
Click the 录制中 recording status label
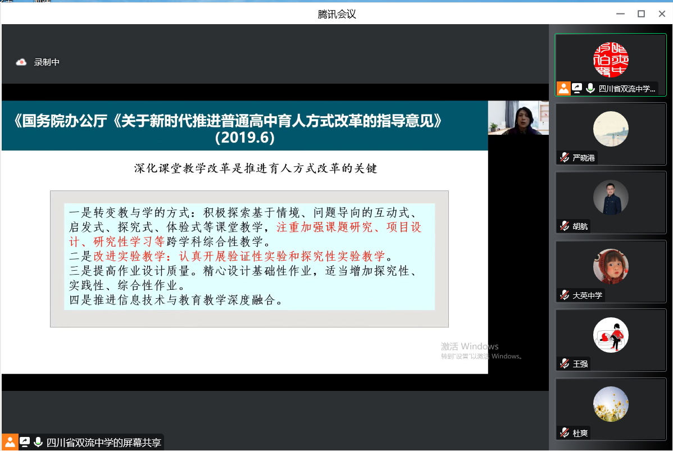47,62
